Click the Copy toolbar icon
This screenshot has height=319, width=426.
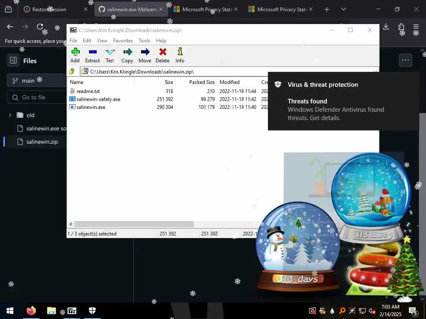pyautogui.click(x=127, y=55)
